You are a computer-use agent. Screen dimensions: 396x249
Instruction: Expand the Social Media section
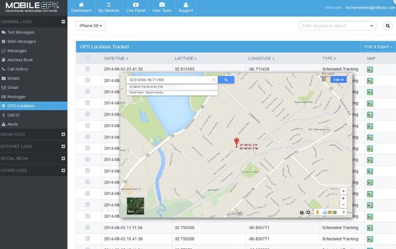click(x=63, y=158)
